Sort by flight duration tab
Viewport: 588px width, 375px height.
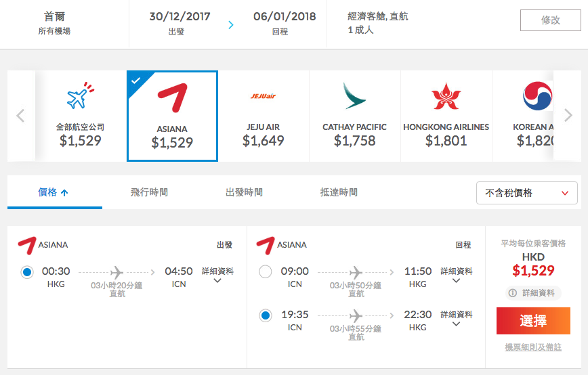[149, 192]
